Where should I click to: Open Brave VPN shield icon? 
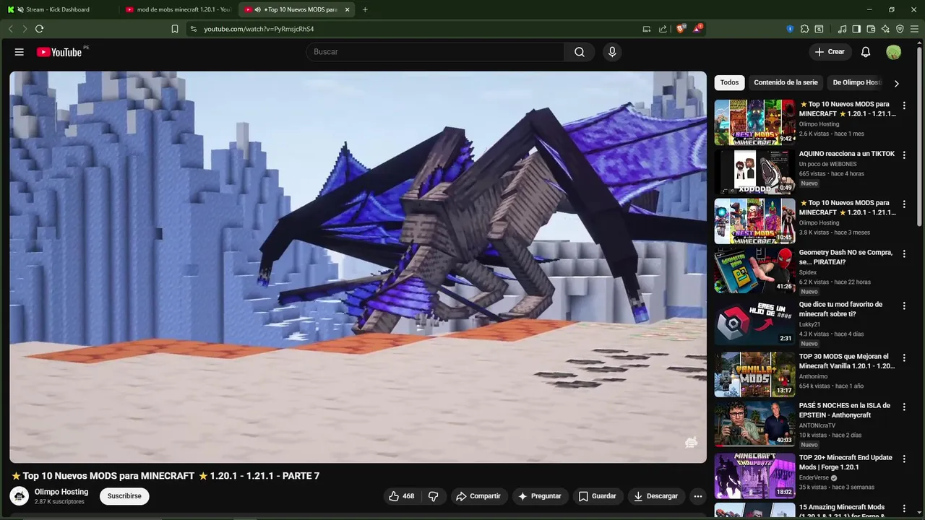pos(900,29)
